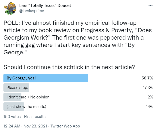Click the 12% result percentage
Image resolution: width=157 pixels, height=133 pixels.
(x=149, y=97)
